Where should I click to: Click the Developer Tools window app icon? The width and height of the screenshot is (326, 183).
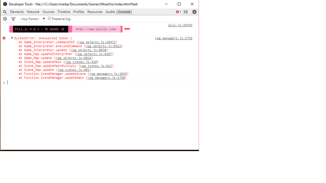click(5, 4)
